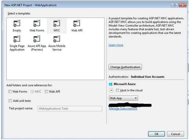Enable the Web Forms core references checkbox
The width and height of the screenshot is (189, 140).
click(x=10, y=92)
